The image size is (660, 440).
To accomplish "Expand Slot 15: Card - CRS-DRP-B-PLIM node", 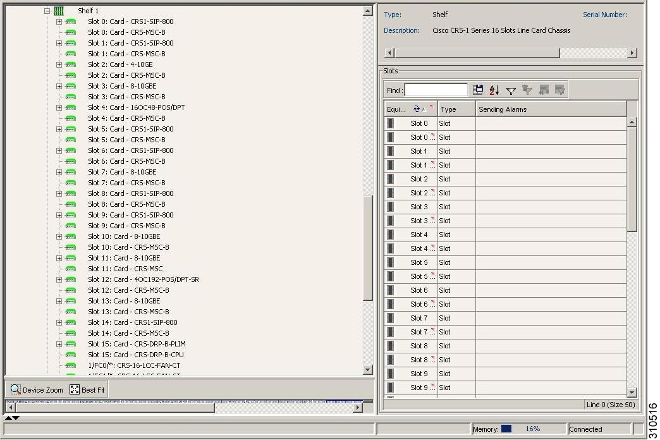I will tap(59, 344).
